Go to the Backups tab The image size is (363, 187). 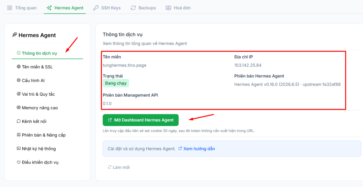tap(143, 8)
